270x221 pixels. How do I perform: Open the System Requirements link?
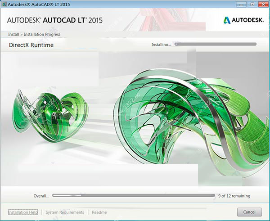click(65, 212)
